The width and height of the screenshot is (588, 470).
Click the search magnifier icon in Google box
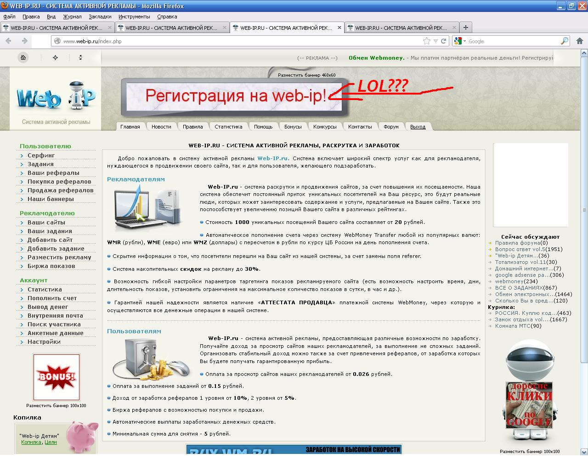565,41
